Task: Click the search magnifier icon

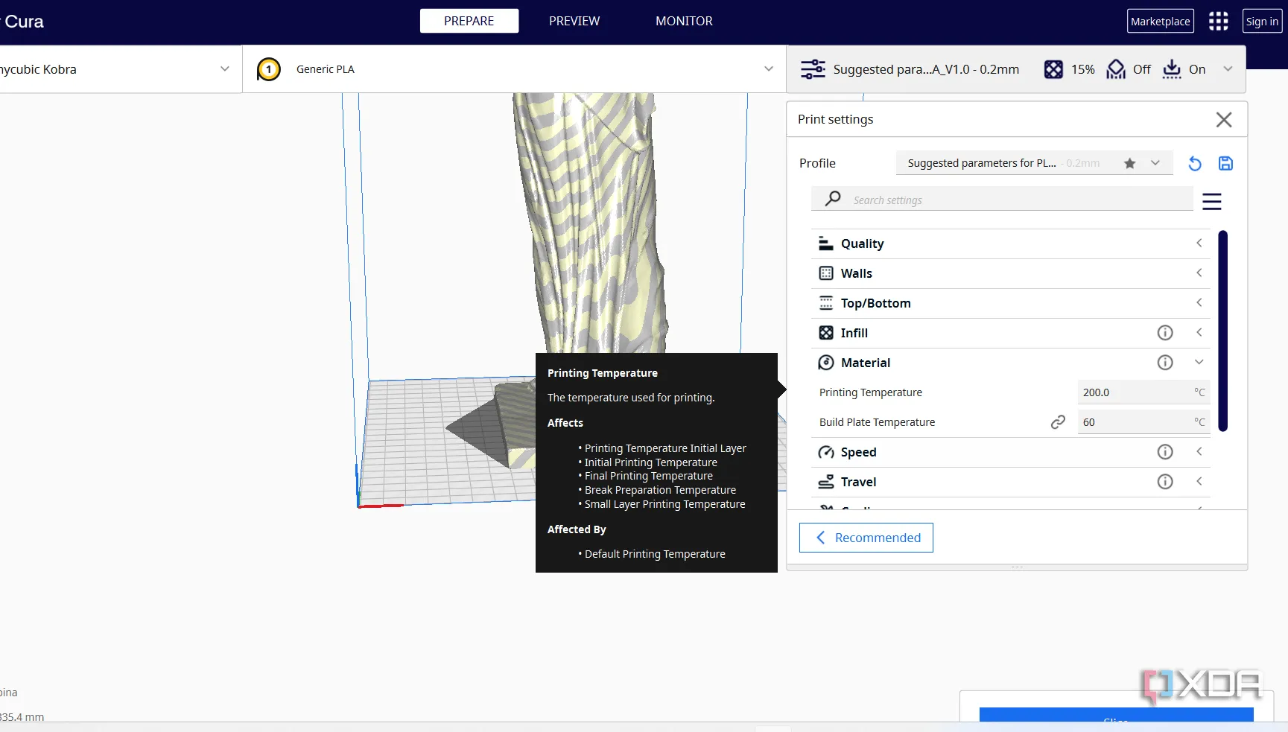Action: [x=833, y=199]
